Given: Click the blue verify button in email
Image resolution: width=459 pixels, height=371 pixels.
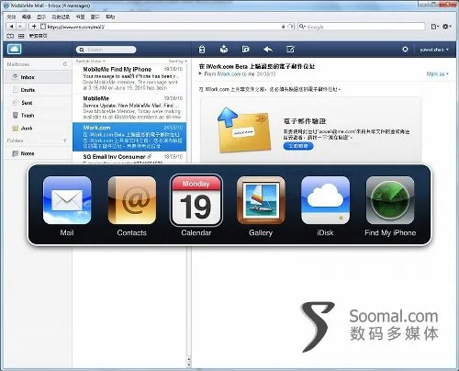Looking at the screenshot, I should tap(298, 146).
